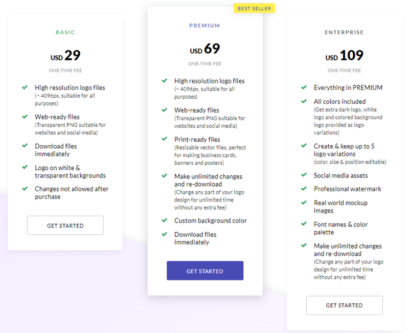Click Logo on white & transparent backgrounds text
Viewport: 409px width, 333px height.
click(x=70, y=171)
